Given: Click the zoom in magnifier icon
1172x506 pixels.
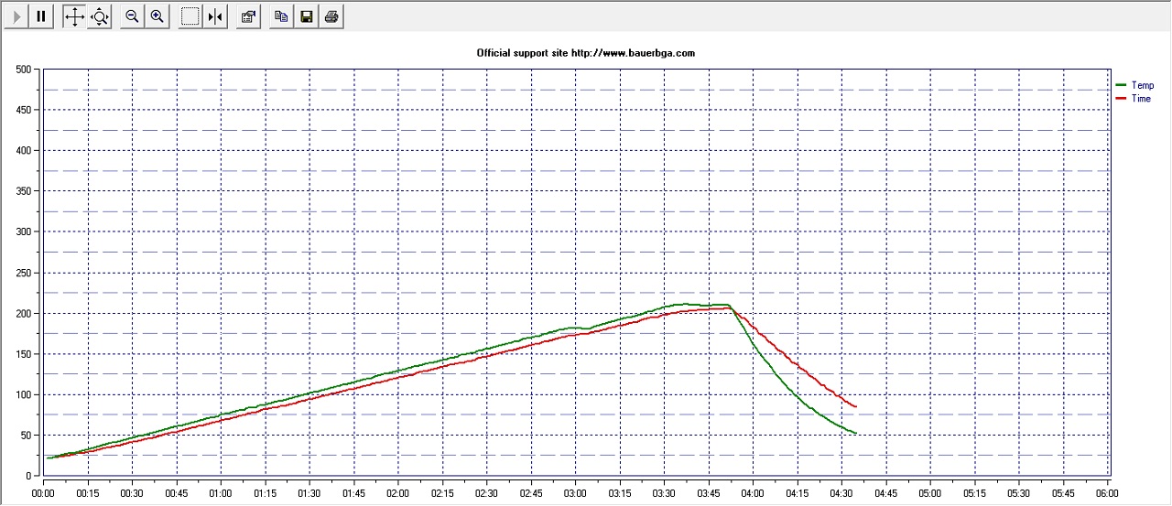Looking at the screenshot, I should pos(157,16).
